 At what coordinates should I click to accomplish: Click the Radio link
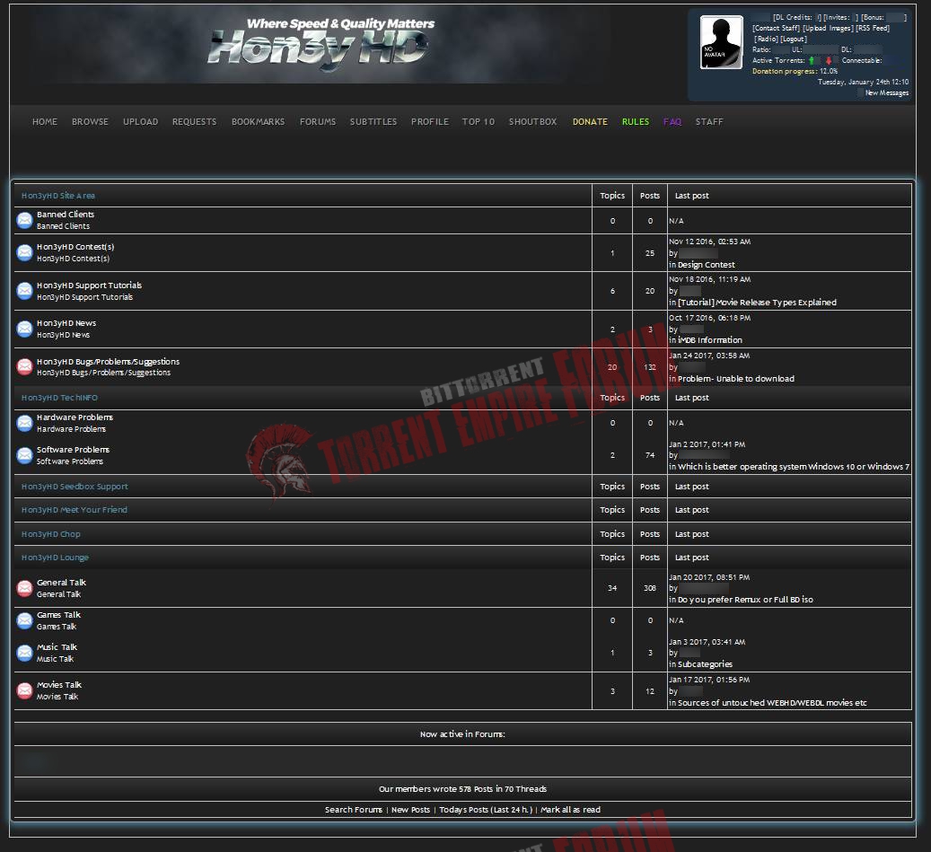766,40
